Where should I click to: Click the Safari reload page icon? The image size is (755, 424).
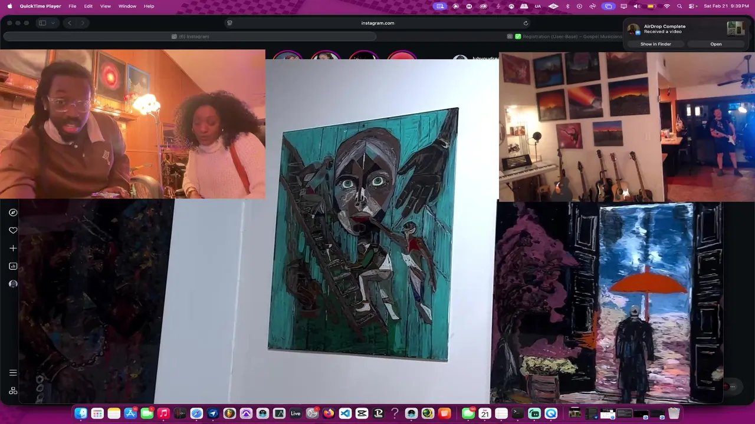click(526, 23)
